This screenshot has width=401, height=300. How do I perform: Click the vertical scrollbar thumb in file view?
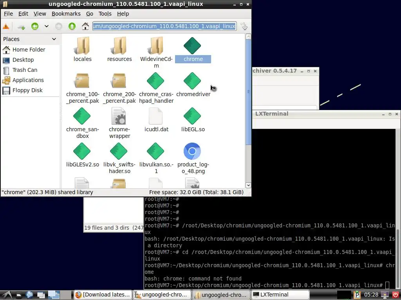[x=248, y=92]
